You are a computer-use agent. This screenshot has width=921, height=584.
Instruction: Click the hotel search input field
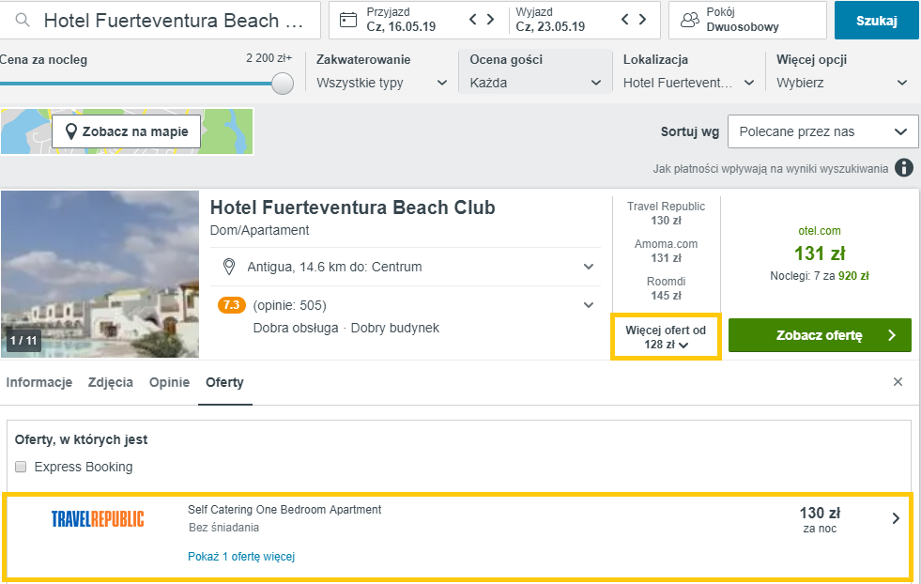(161, 20)
